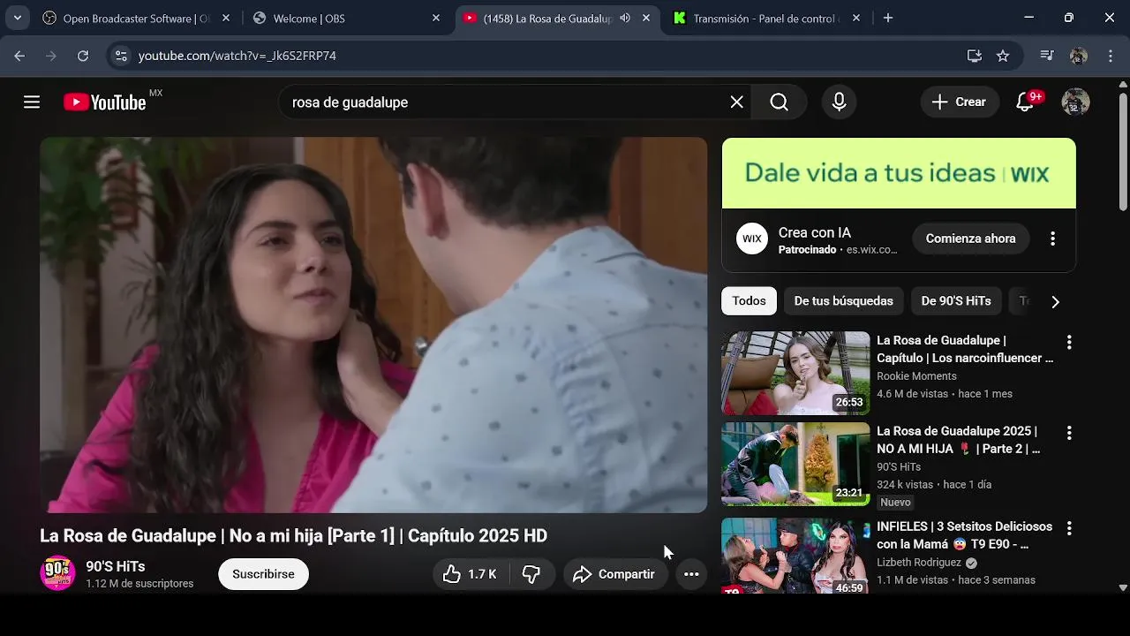Open more actions menu below the video
This screenshot has width=1130, height=636.
point(691,574)
